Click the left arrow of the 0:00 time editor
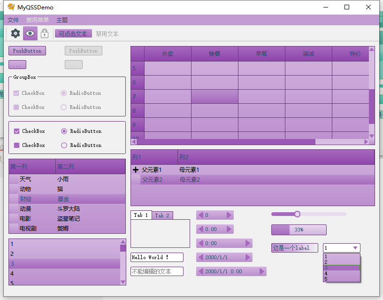 [x=200, y=243]
